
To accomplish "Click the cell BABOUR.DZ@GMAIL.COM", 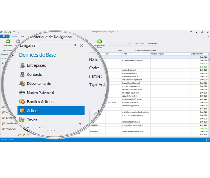I will pos(136,89).
